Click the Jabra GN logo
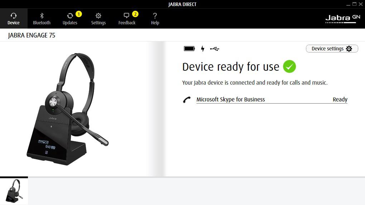This screenshot has width=365, height=205. (343, 19)
